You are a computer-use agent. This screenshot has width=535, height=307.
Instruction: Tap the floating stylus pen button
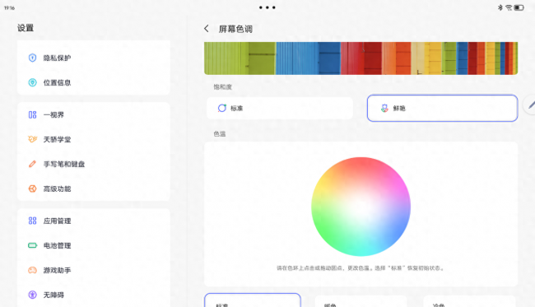click(x=530, y=105)
